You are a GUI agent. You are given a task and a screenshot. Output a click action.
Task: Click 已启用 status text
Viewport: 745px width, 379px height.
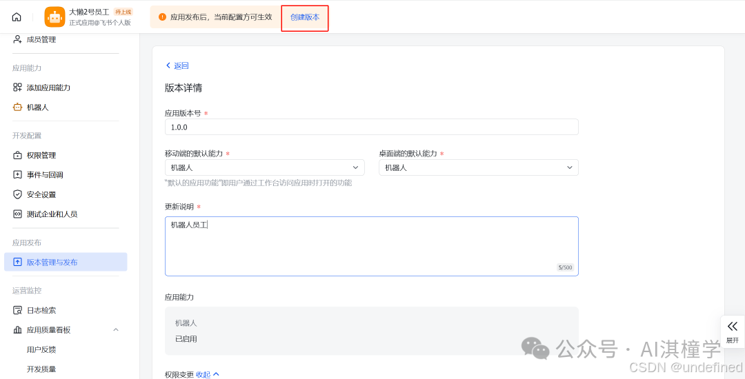tap(186, 338)
